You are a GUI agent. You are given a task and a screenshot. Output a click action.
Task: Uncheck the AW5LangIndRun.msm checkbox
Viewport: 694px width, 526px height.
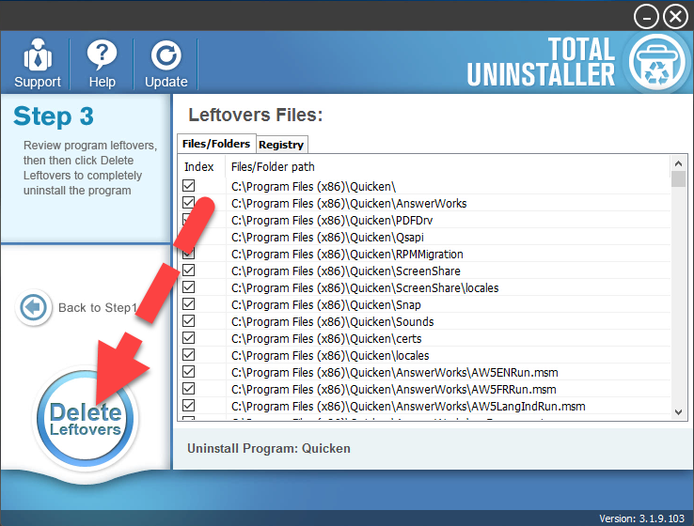tap(189, 406)
